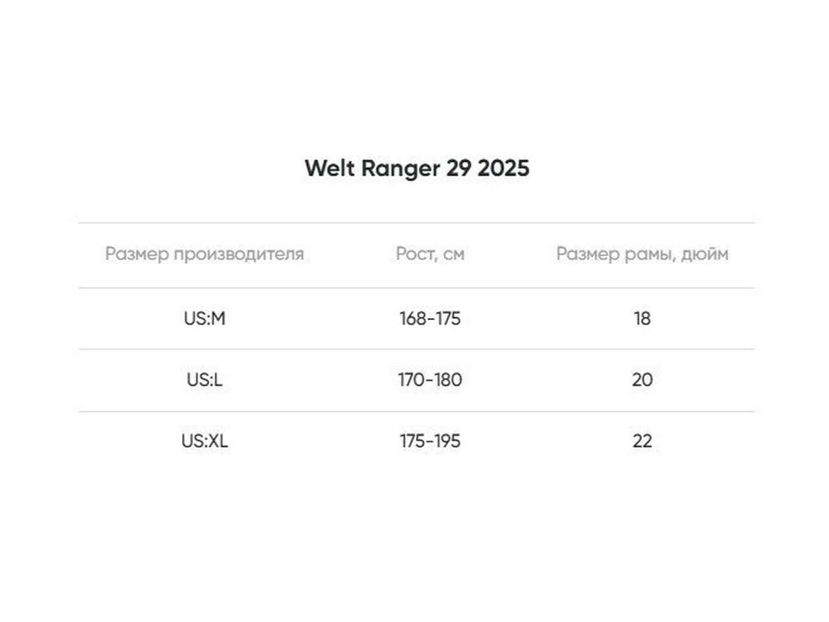829x622 pixels.
Task: Click the divider between US:L and US:XL rows
Action: coord(416,411)
